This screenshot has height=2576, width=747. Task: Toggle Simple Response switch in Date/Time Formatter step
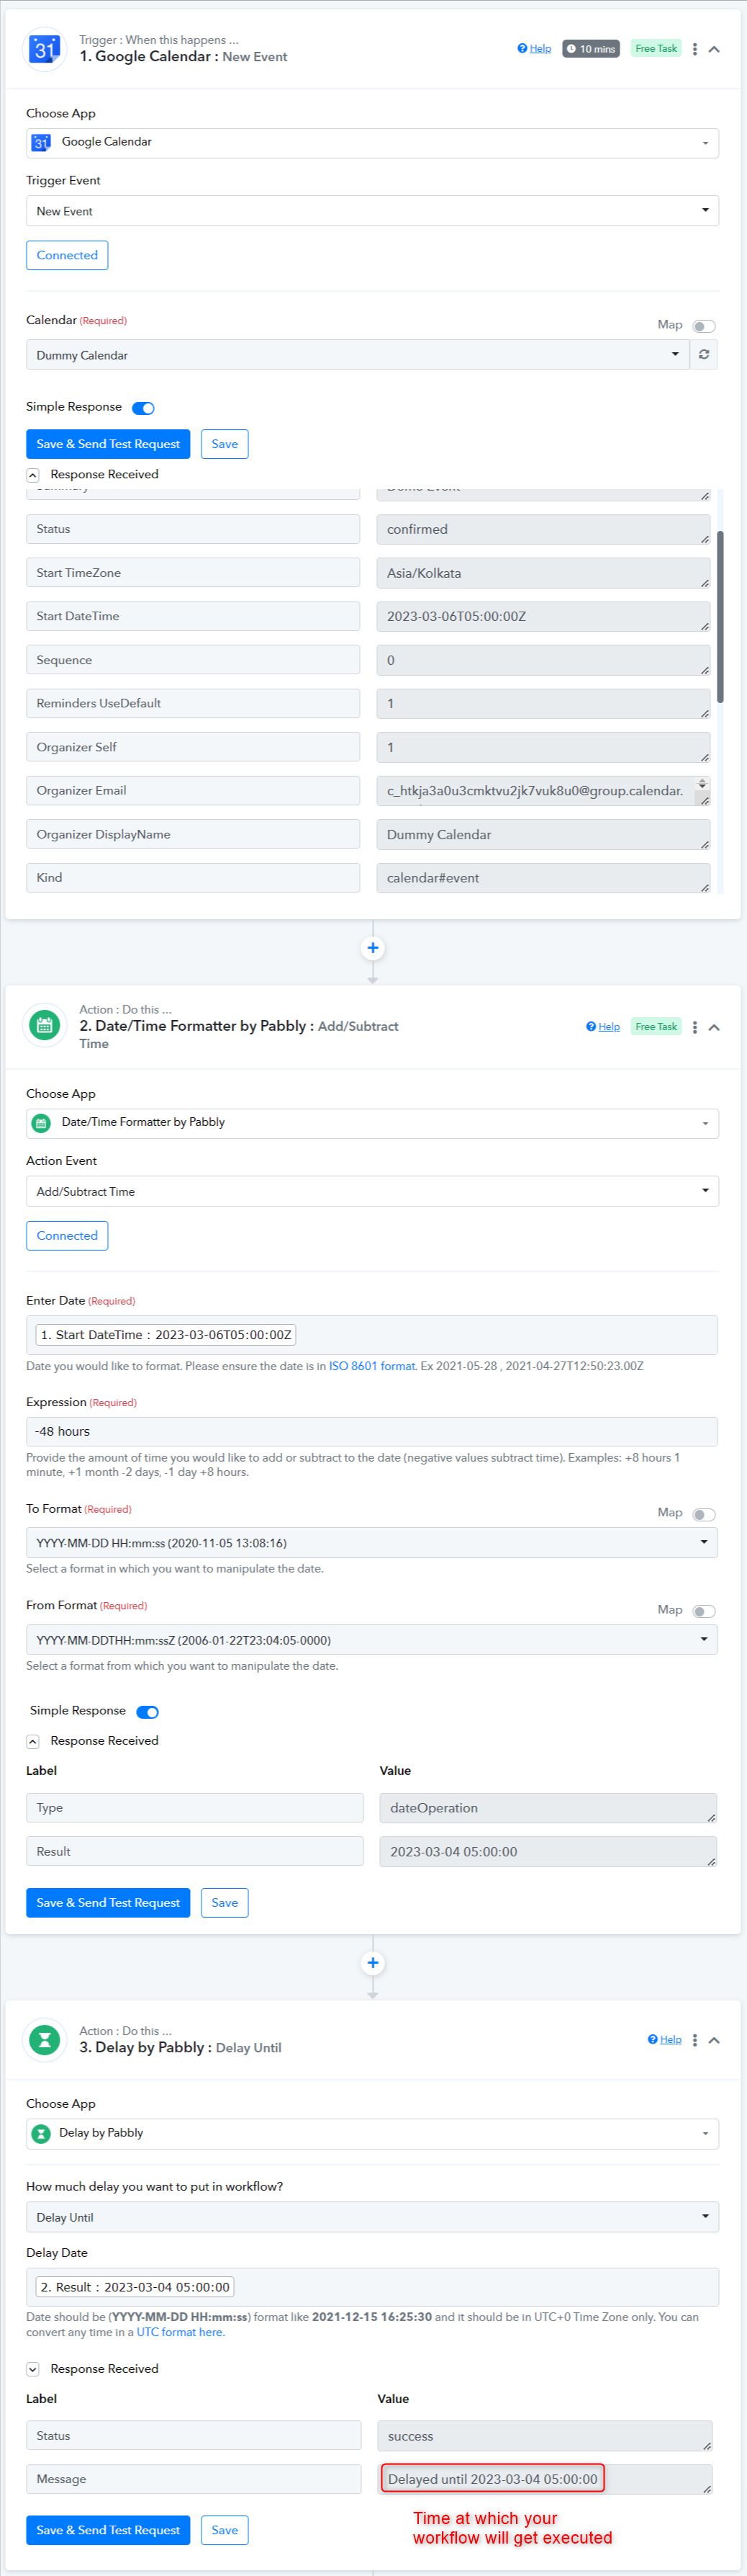[x=148, y=1712]
